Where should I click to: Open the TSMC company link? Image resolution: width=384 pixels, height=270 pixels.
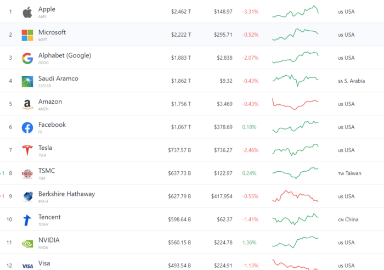47,171
